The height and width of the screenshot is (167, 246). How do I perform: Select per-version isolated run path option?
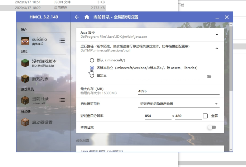tap(92, 68)
